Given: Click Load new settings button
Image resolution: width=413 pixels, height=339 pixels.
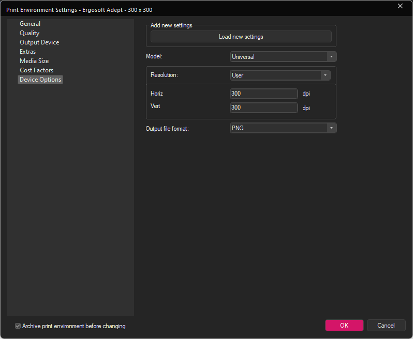Looking at the screenshot, I should point(241,37).
